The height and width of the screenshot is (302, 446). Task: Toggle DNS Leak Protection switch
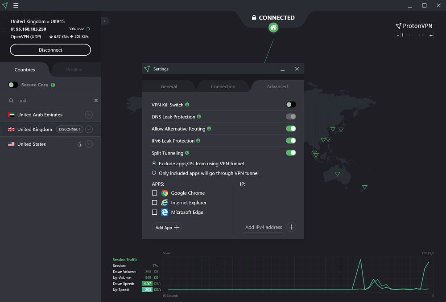[x=291, y=117]
